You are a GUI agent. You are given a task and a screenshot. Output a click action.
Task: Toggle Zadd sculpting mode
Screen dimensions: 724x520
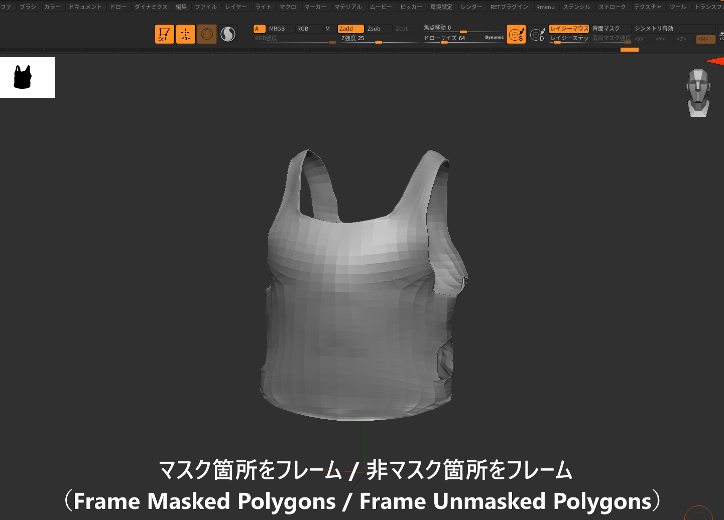(350, 29)
